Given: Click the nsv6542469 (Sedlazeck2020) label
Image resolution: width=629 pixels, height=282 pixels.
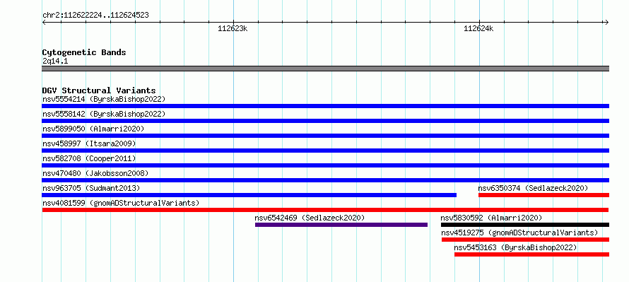Looking at the screenshot, I should 310,218.
